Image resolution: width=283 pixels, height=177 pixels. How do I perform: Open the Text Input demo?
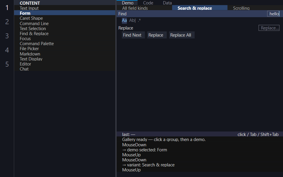tap(65, 8)
